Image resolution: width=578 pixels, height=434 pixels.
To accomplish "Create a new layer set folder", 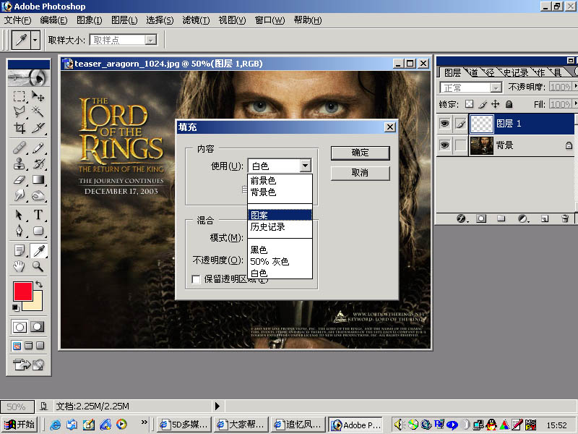I will (x=501, y=218).
